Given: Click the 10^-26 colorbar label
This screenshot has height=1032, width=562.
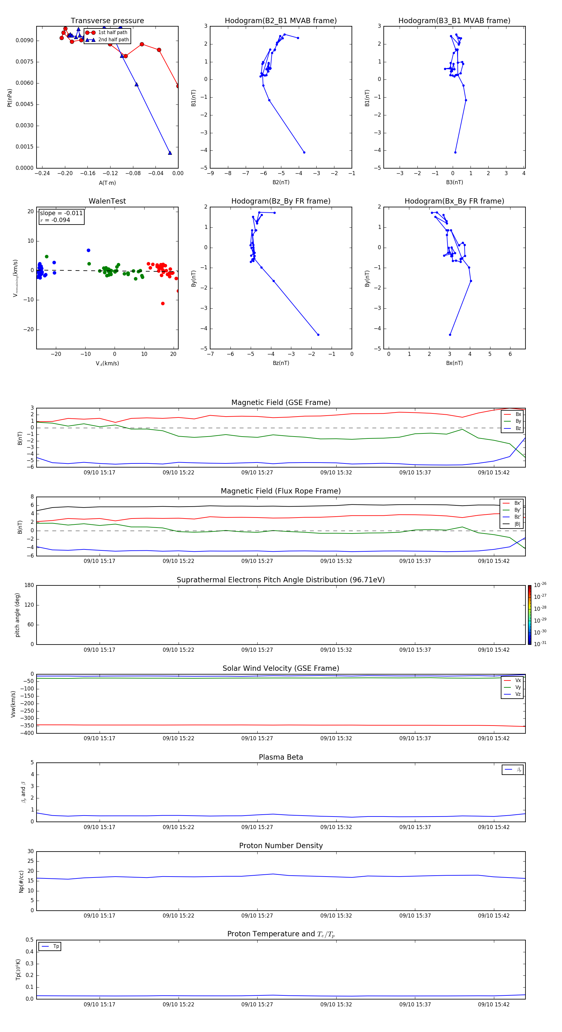Looking at the screenshot, I should [x=540, y=585].
